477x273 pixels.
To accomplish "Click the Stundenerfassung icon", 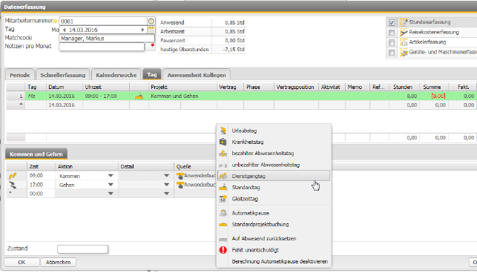I will pyautogui.click(x=404, y=22).
